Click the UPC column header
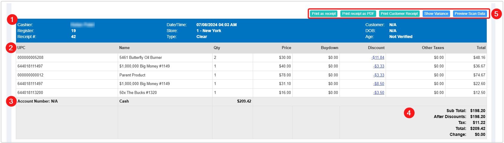This screenshot has height=143, width=504. coord(21,48)
